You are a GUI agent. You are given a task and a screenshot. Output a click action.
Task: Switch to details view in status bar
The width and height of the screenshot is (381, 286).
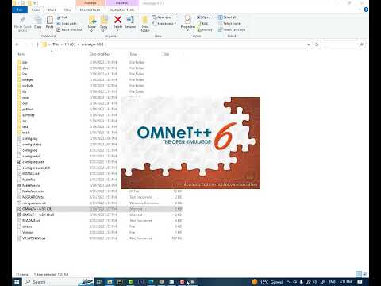[358, 274]
